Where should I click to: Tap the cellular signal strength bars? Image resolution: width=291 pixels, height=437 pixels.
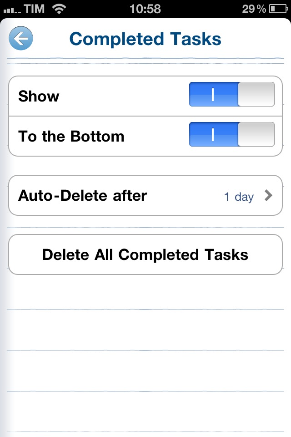click(x=12, y=10)
